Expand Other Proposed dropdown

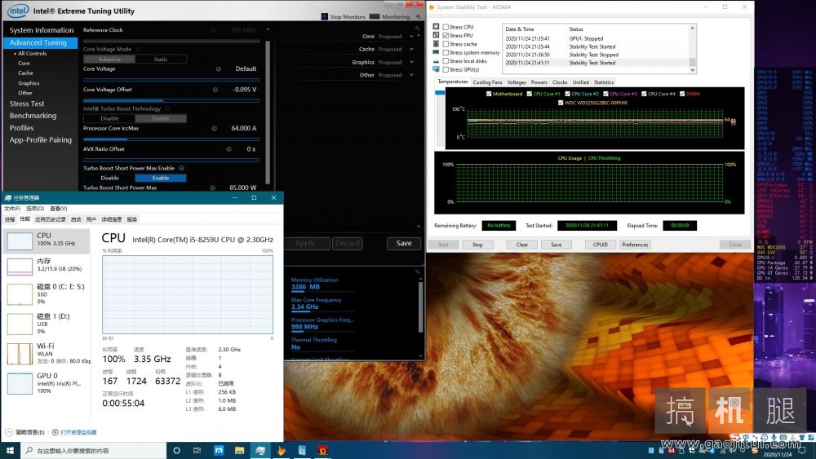pyautogui.click(x=411, y=75)
